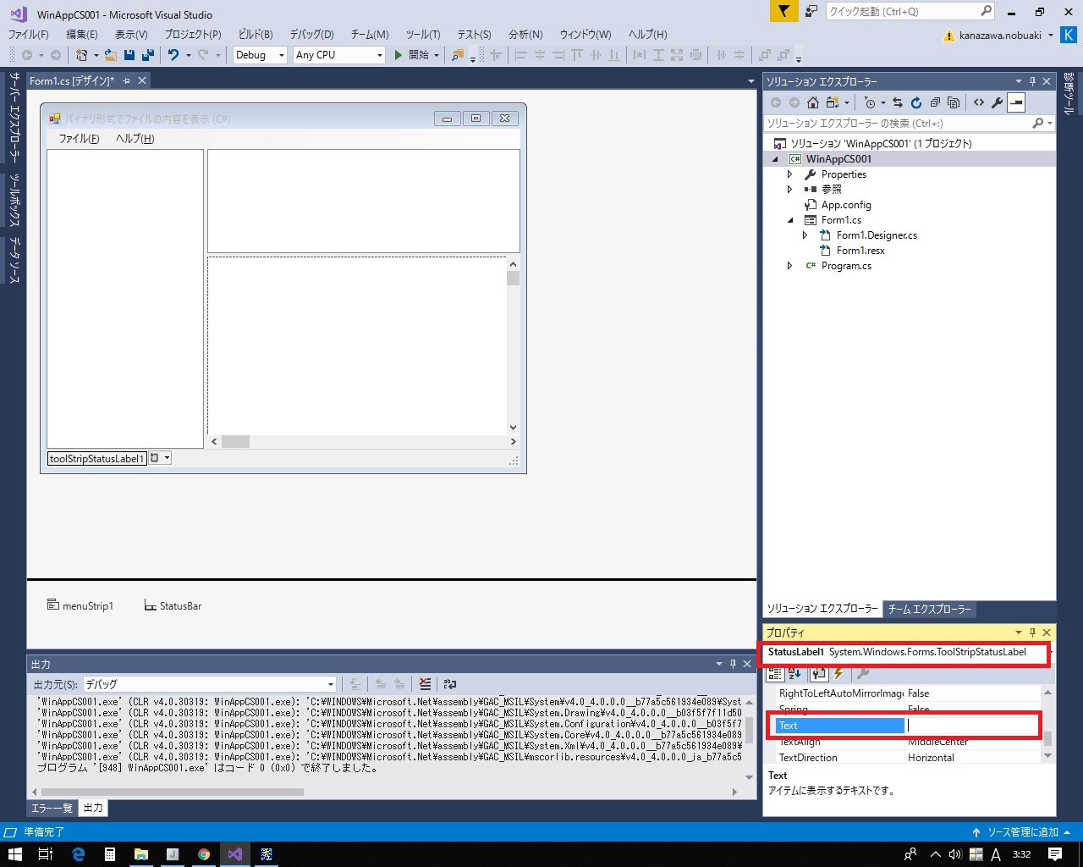The height and width of the screenshot is (867, 1083).
Task: Toggle auto-hide pin on Output panel
Action: coord(733,664)
